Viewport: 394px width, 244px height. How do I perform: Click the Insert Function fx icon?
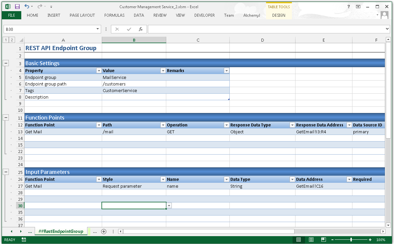point(141,29)
